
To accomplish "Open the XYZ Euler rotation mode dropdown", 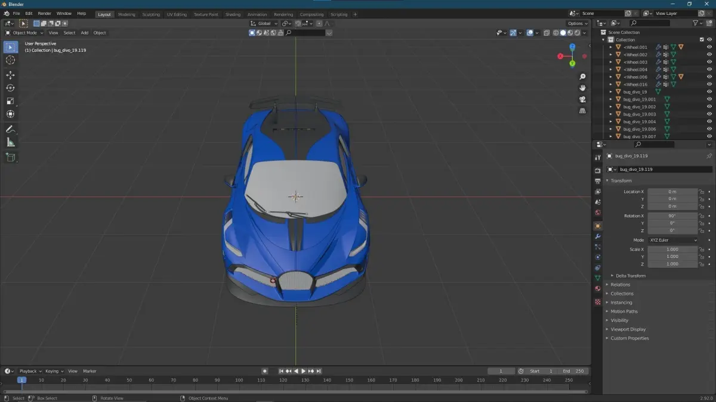I will click(x=672, y=240).
